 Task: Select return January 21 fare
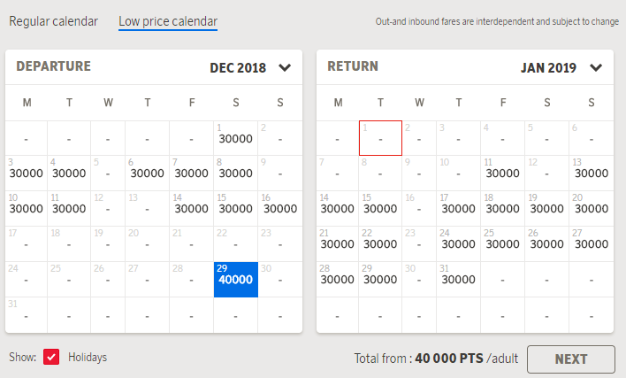click(x=337, y=244)
